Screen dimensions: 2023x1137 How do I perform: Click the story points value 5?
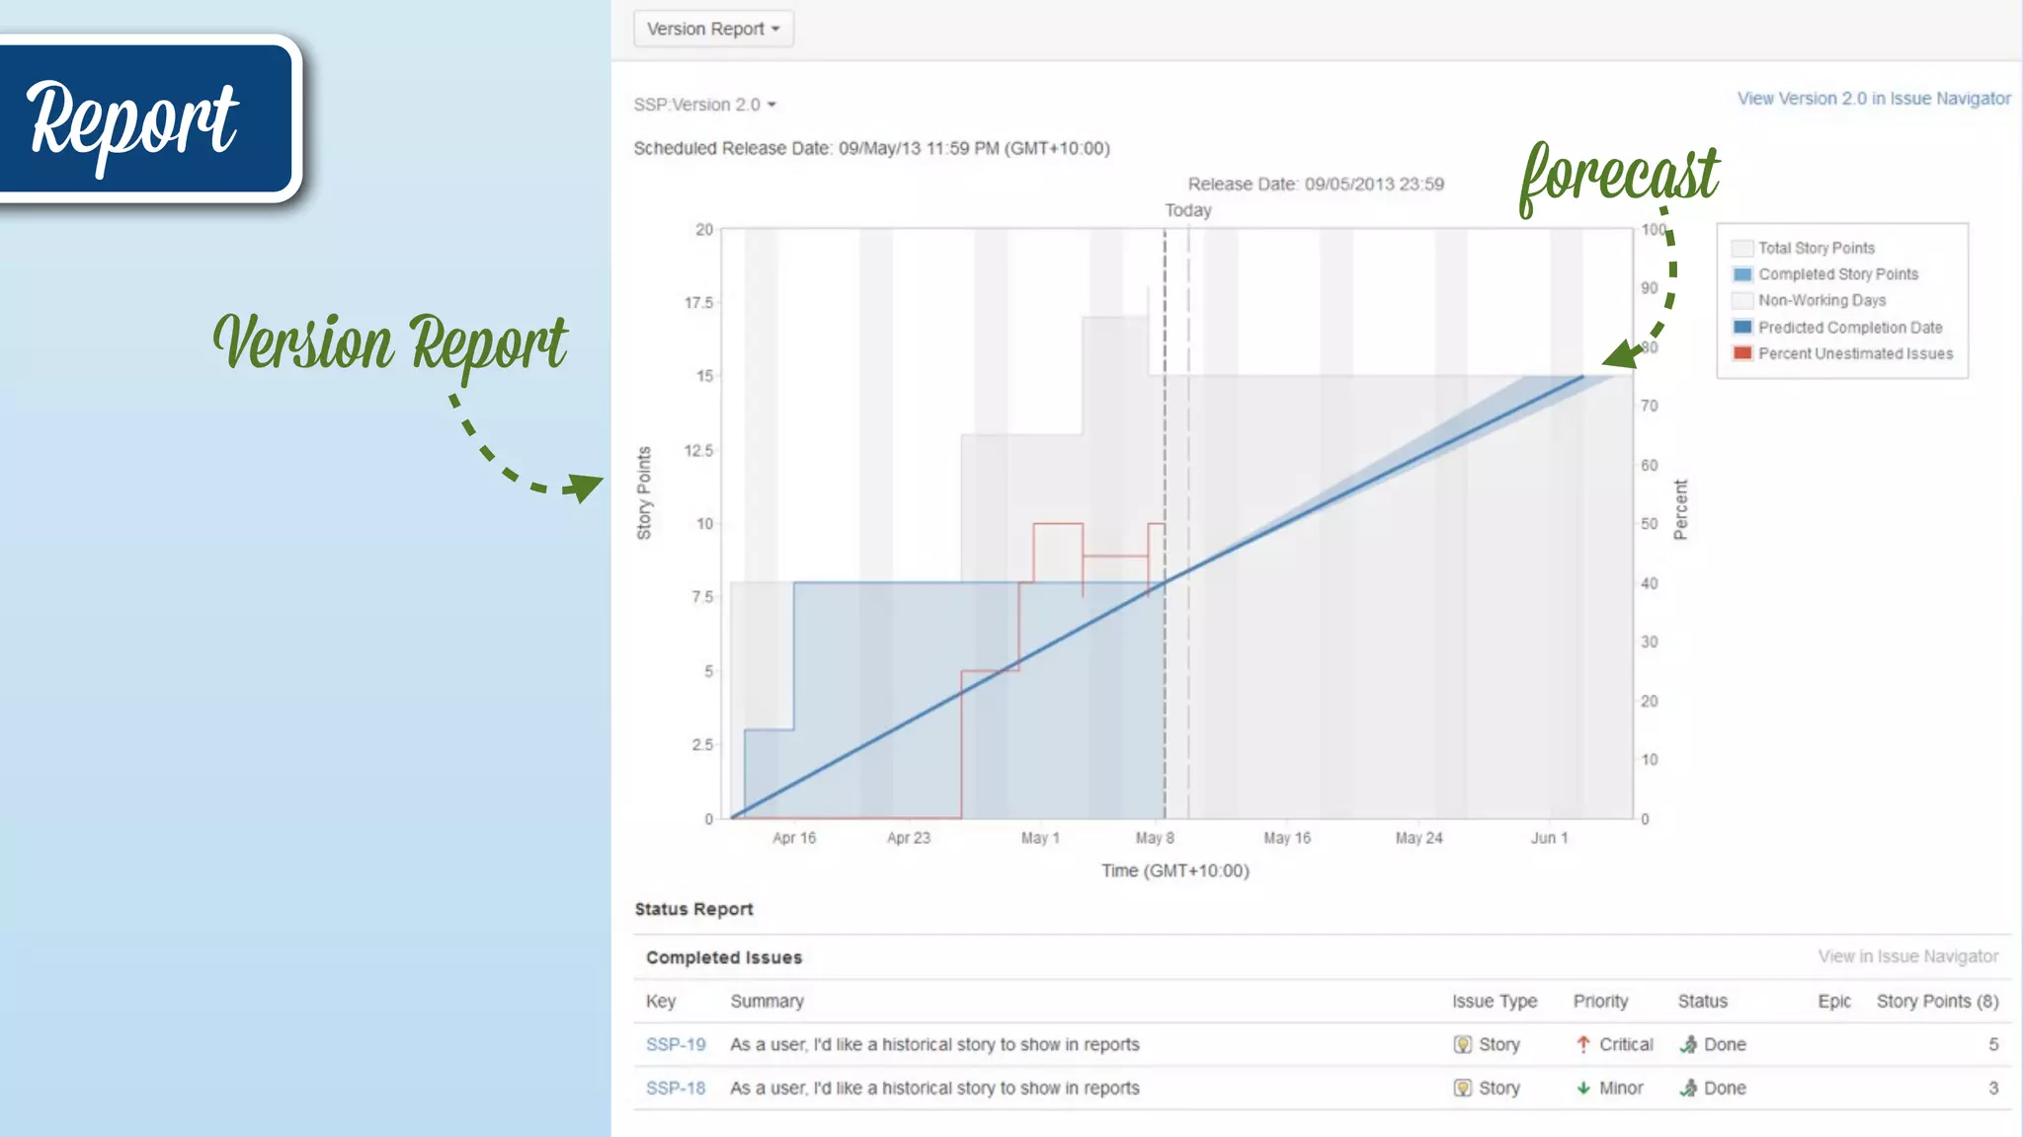(x=1993, y=1044)
